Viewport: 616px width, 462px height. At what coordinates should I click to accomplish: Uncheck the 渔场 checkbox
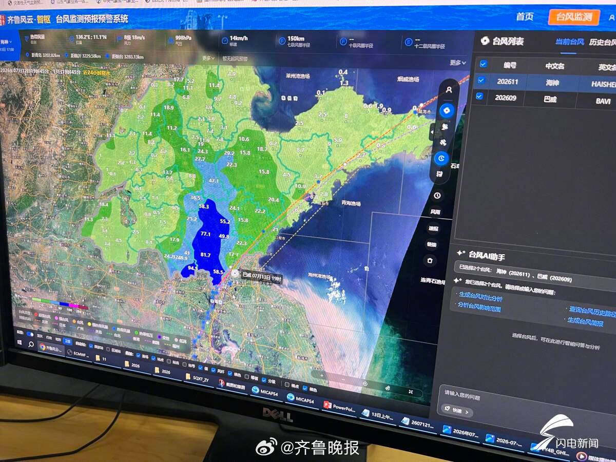(138, 355)
